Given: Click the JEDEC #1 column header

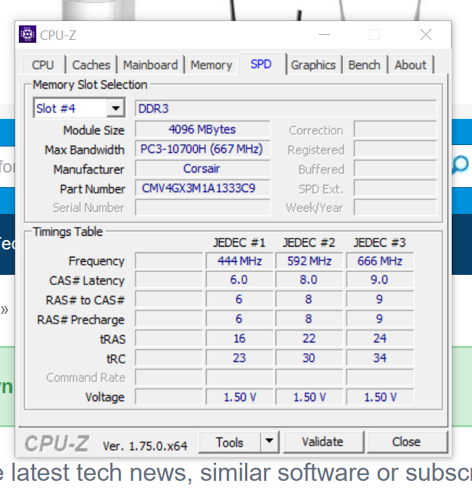Looking at the screenshot, I should [239, 242].
